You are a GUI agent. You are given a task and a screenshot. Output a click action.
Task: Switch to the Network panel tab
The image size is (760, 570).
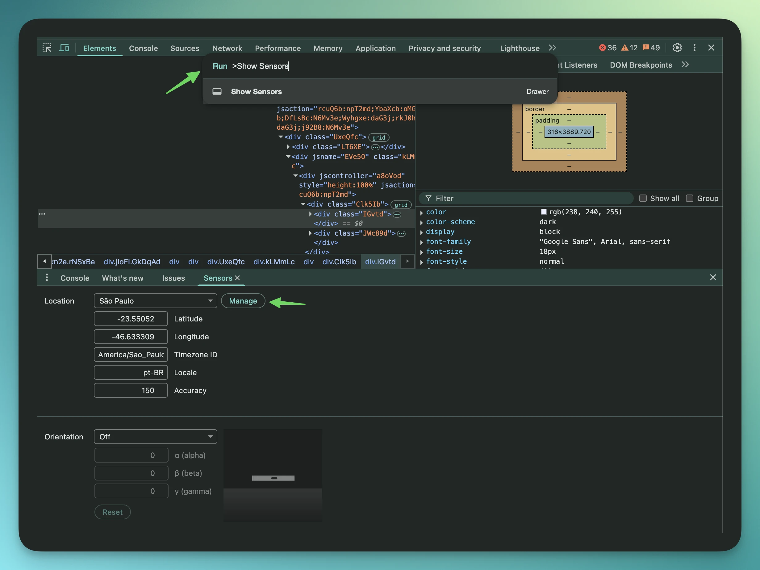[227, 48]
